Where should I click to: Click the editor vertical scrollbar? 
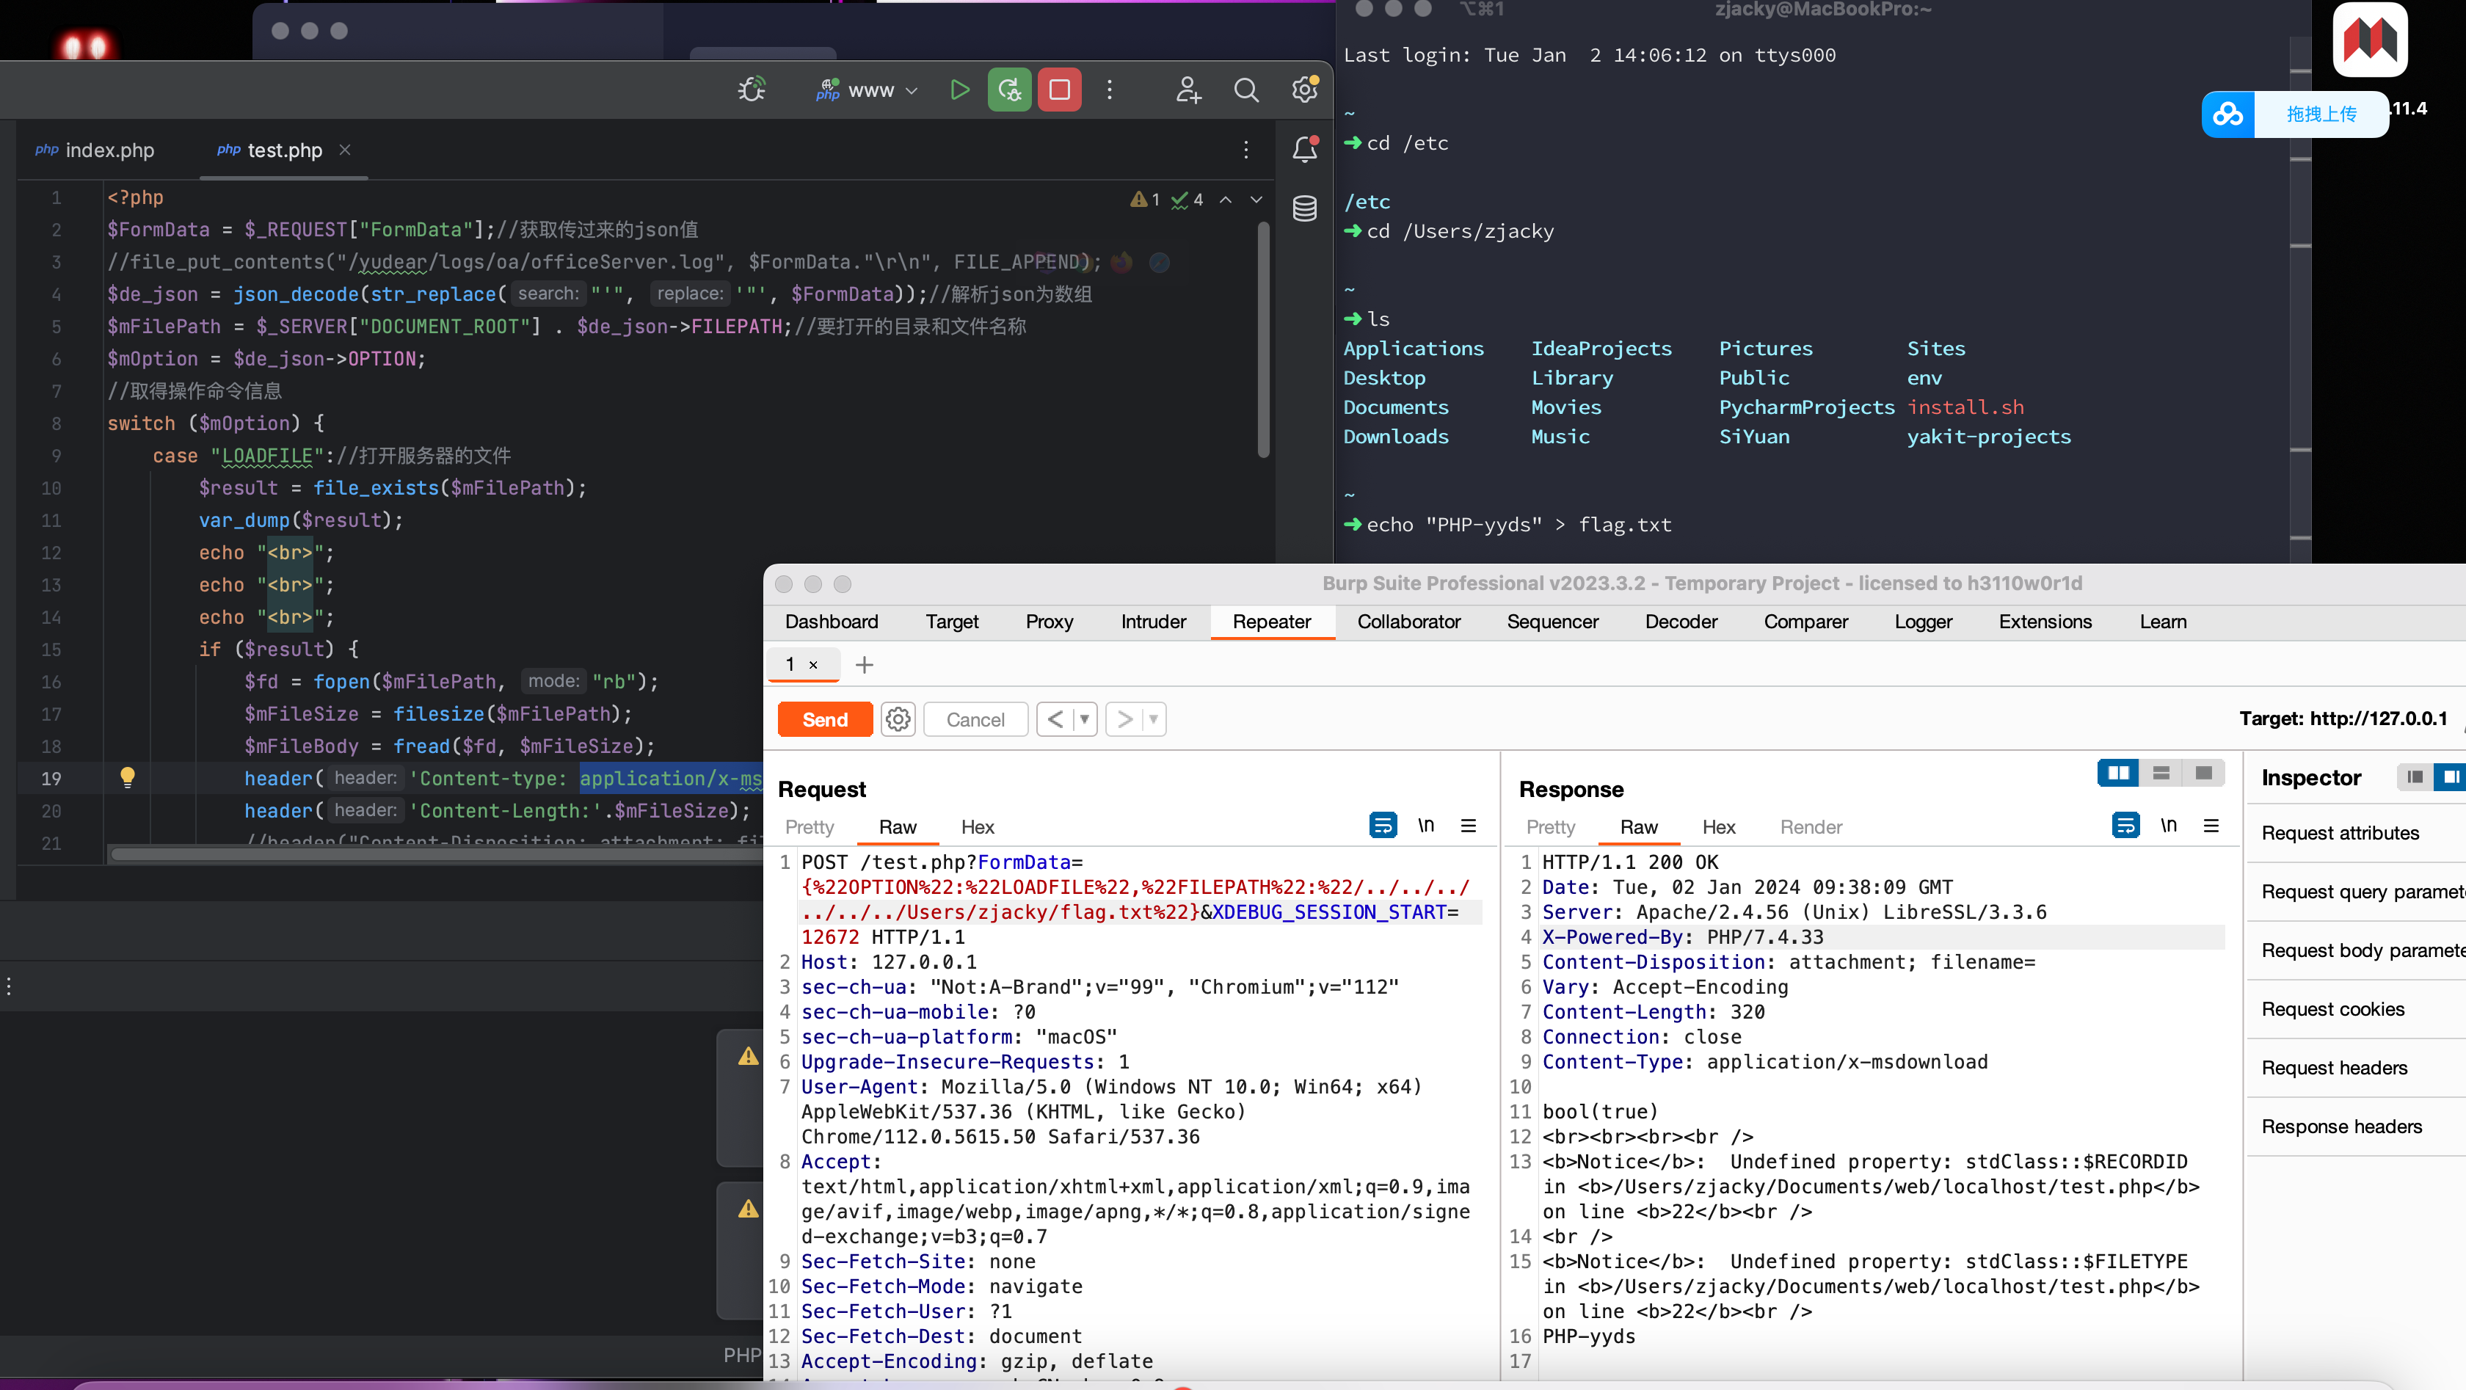coord(1262,340)
